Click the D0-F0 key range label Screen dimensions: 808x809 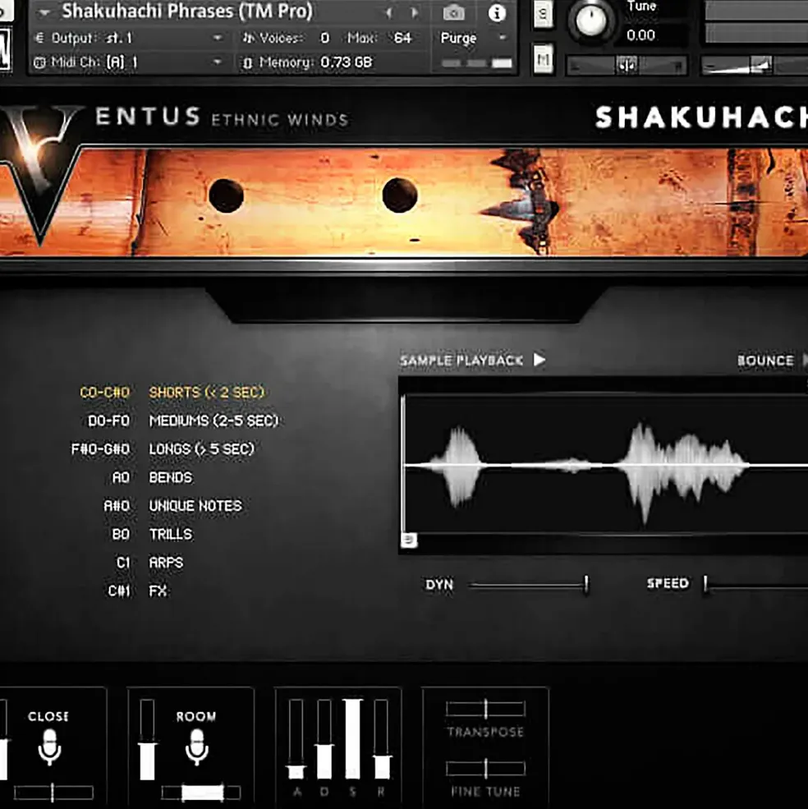pyautogui.click(x=108, y=421)
